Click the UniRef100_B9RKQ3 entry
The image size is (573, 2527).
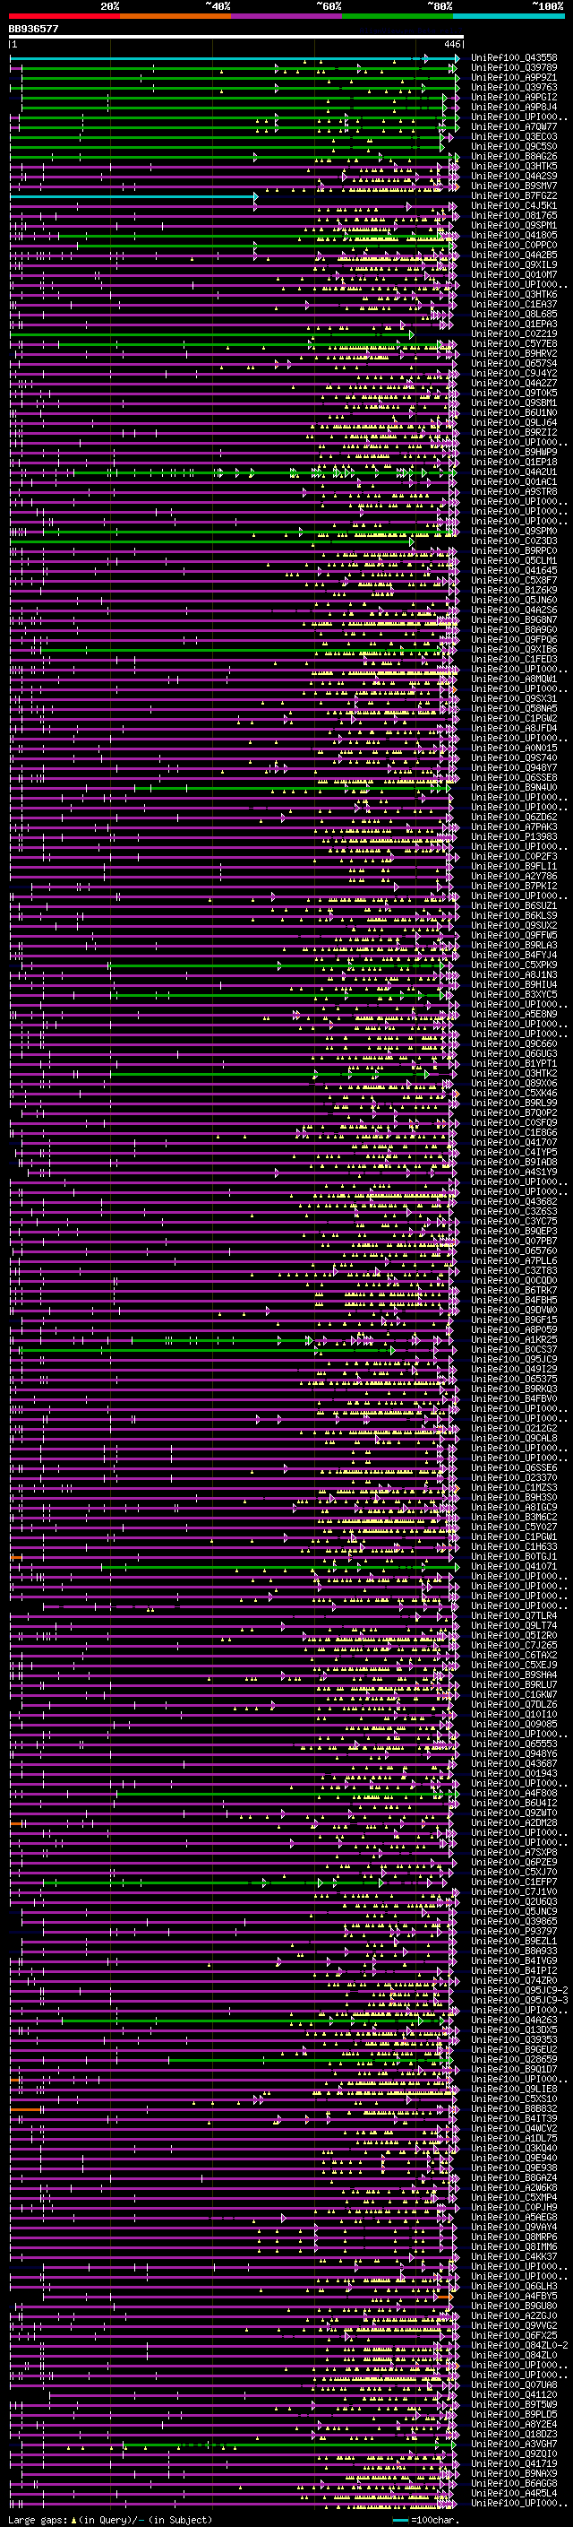click(513, 1388)
